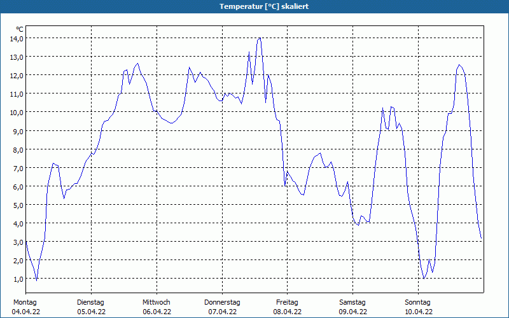Click the 10,0 tick label on the y-axis

[16, 113]
